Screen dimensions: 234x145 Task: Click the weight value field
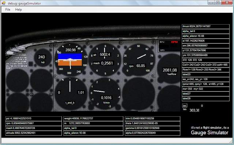(93, 119)
